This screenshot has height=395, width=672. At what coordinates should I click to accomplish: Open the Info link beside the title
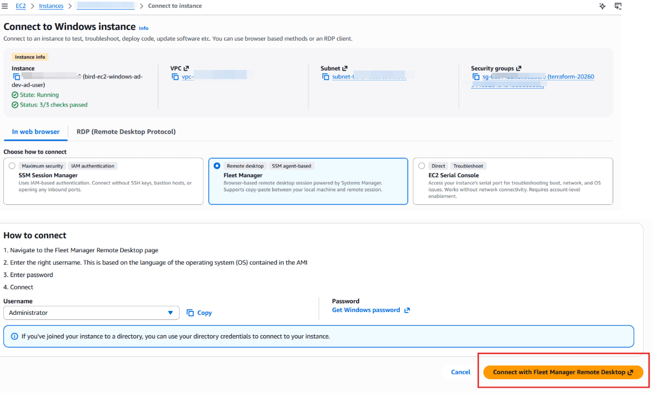[143, 28]
